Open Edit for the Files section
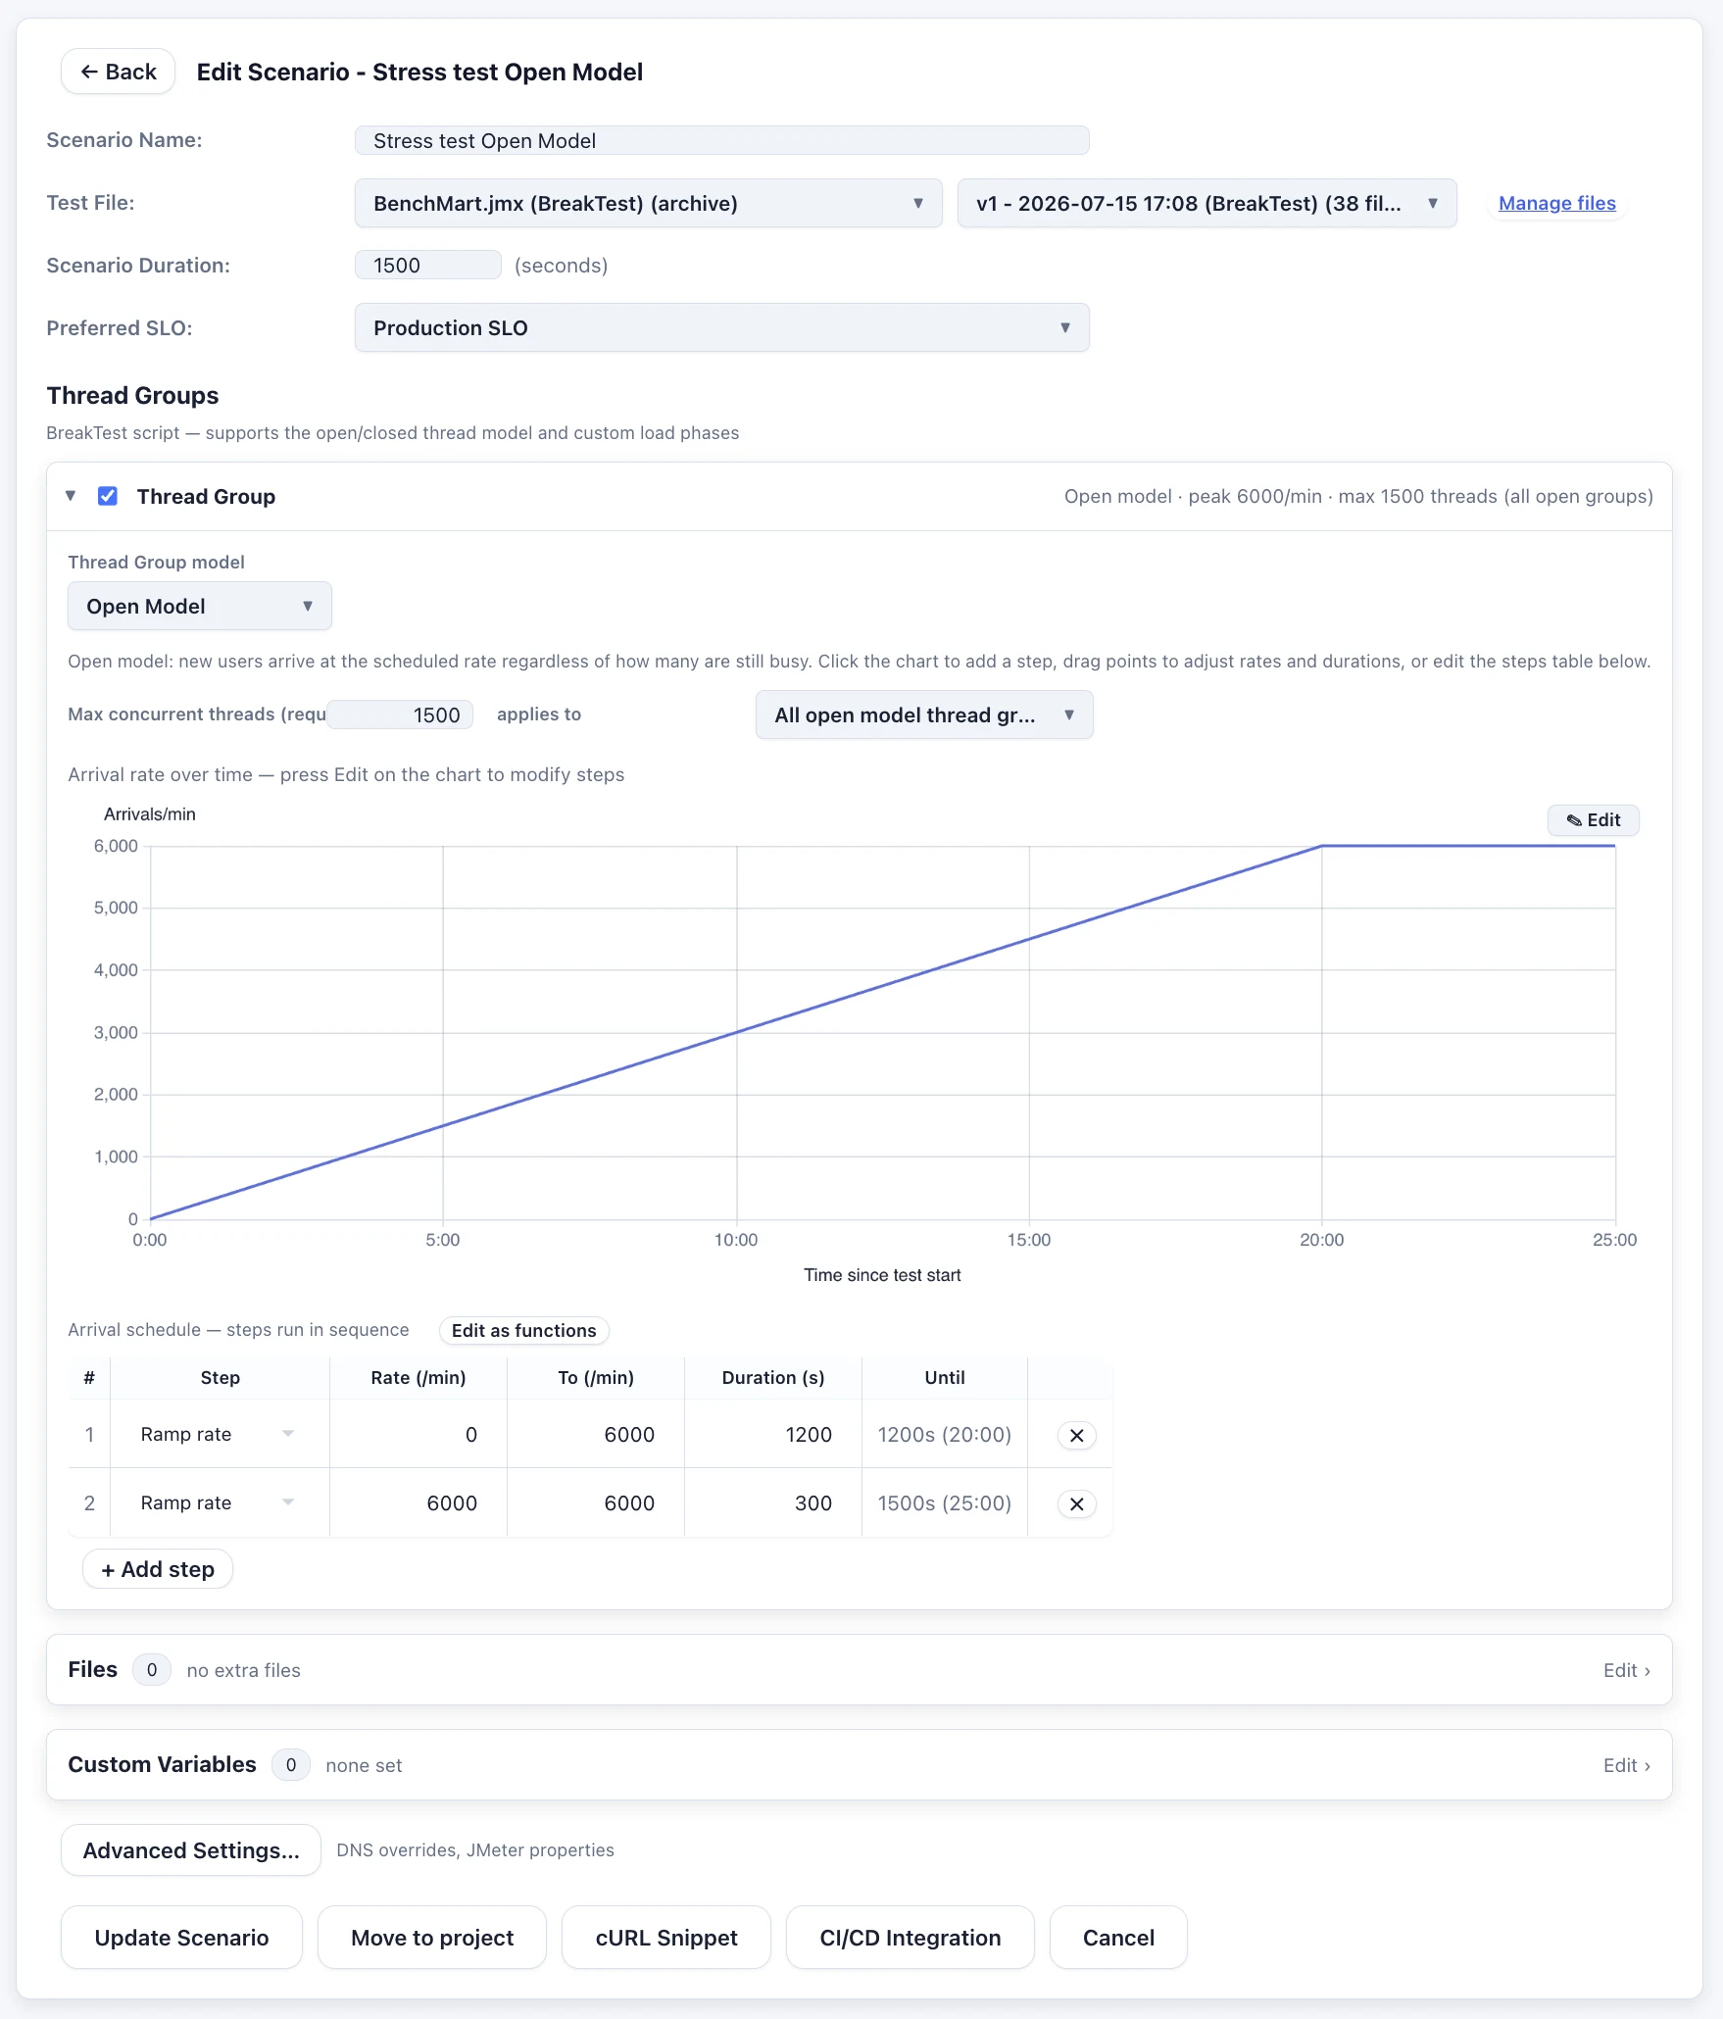This screenshot has height=2019, width=1723. (x=1626, y=1670)
